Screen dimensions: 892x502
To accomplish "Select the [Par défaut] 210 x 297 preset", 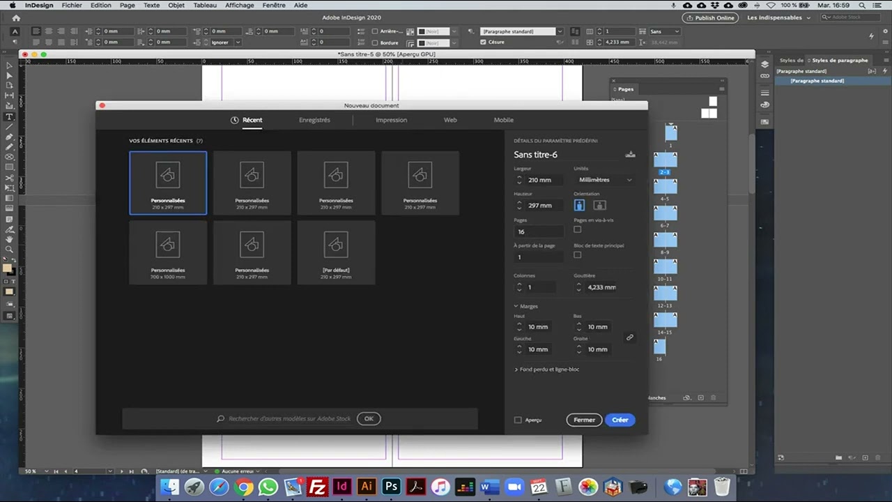I will point(336,252).
